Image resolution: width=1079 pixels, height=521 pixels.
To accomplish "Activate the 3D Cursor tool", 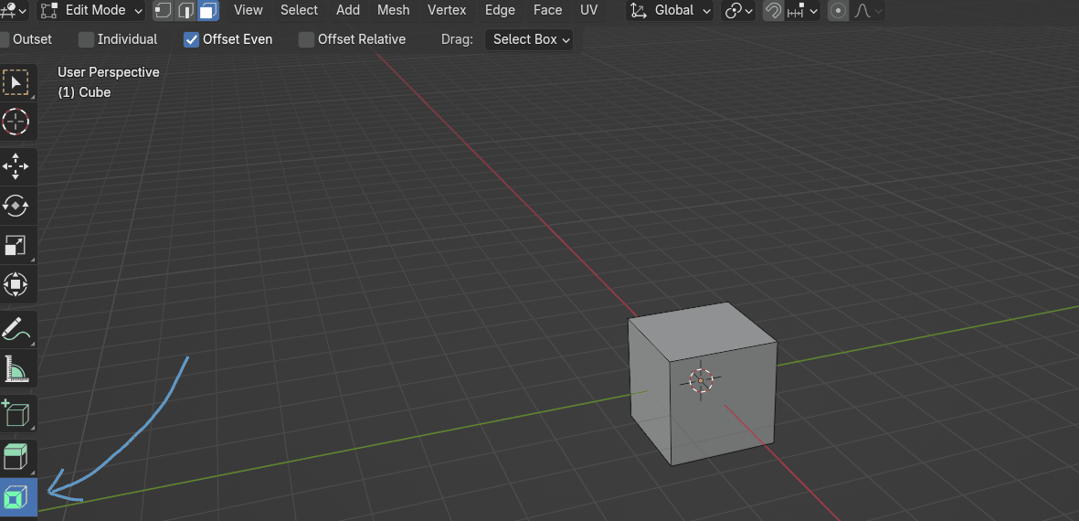I will [16, 122].
